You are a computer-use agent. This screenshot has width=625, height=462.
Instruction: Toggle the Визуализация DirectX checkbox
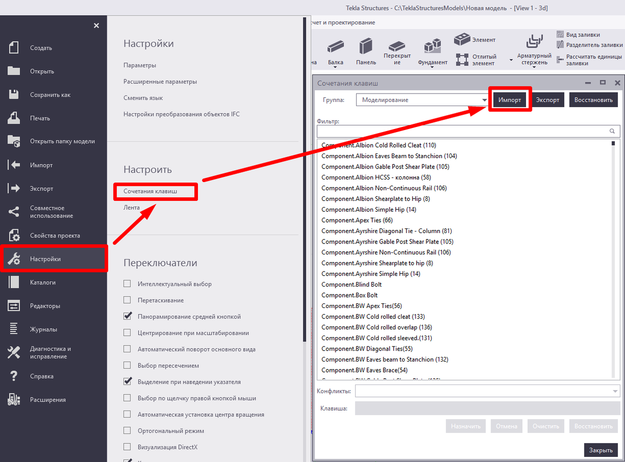click(x=127, y=447)
